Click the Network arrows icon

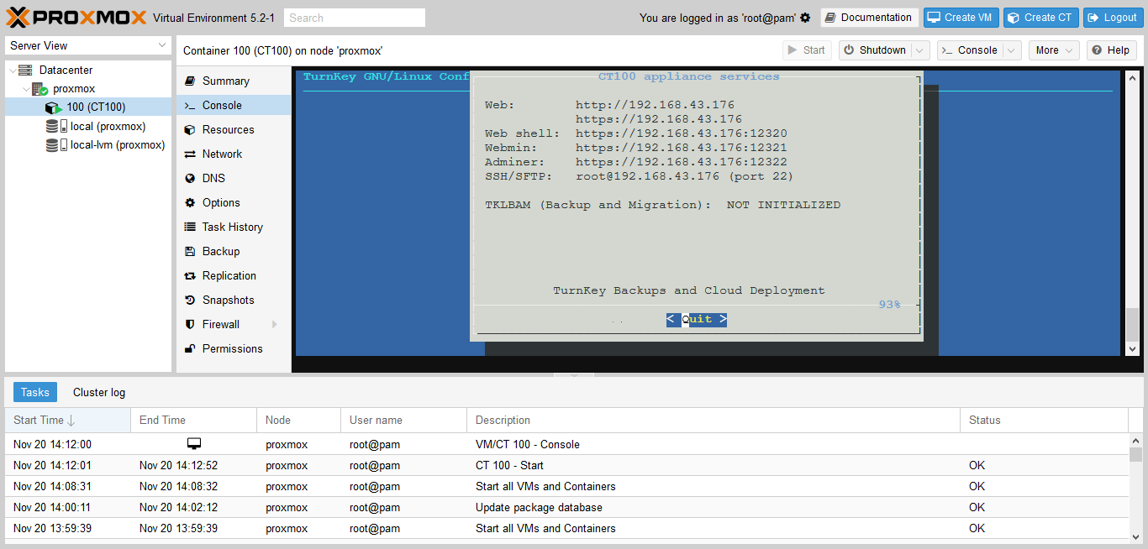pyautogui.click(x=190, y=154)
